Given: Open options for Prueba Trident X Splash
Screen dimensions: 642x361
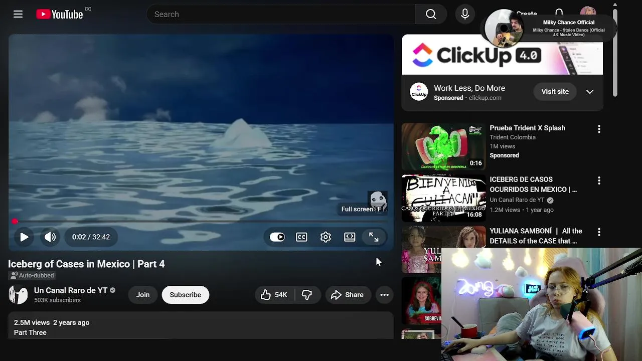Looking at the screenshot, I should pos(599,129).
